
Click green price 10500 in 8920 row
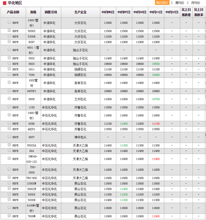(156, 64)
